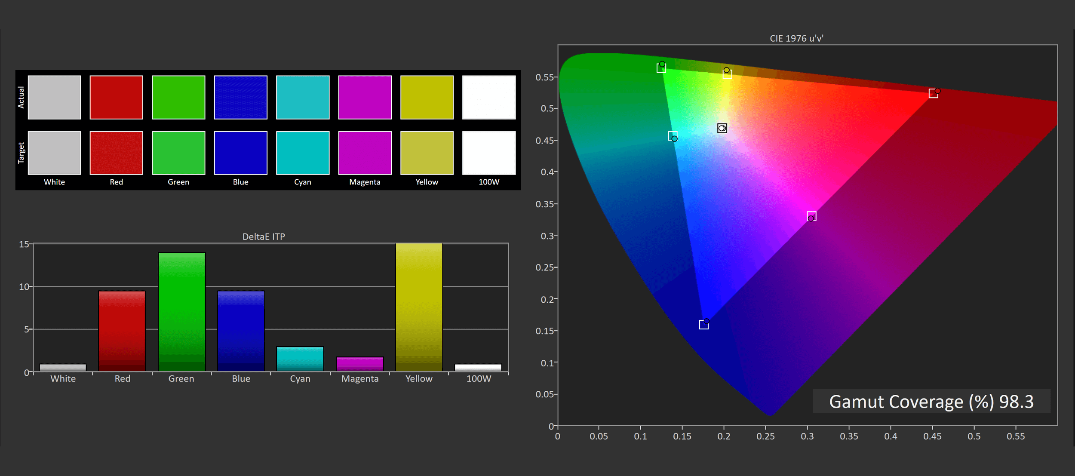Click the red target square on CIE chart

click(933, 94)
